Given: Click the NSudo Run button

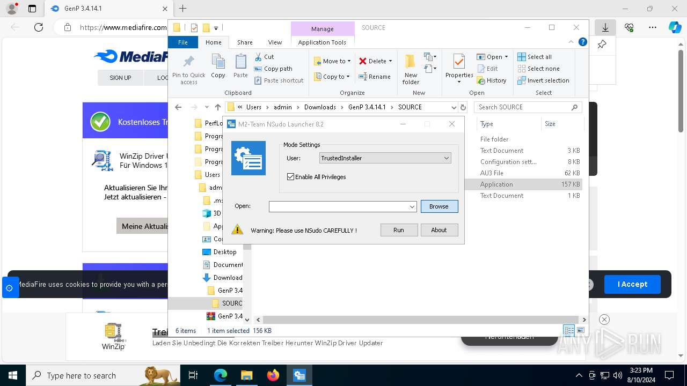Looking at the screenshot, I should point(399,230).
